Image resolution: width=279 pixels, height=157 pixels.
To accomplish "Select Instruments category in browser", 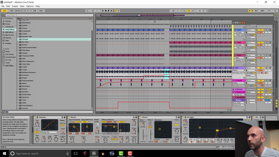I will pos(9,27).
